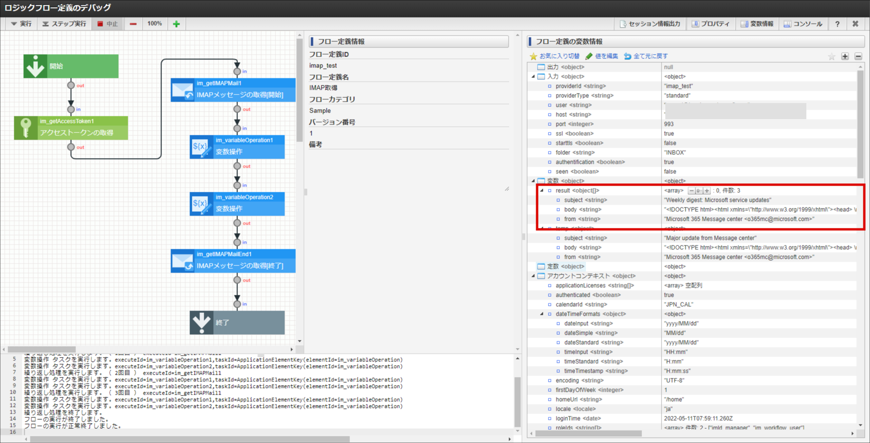Image resolution: width=870 pixels, height=443 pixels.
Task: Collapse the result object[] array node
Action: coord(541,190)
